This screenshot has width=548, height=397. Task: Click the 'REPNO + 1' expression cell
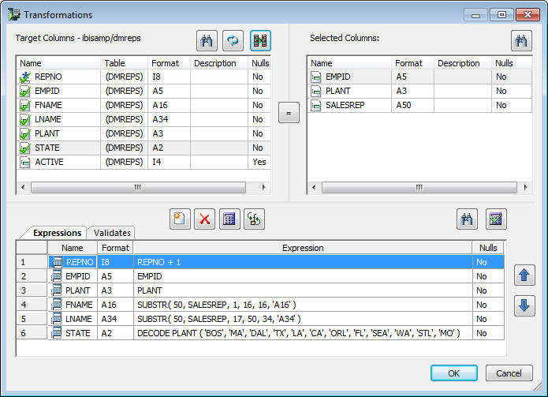point(303,262)
